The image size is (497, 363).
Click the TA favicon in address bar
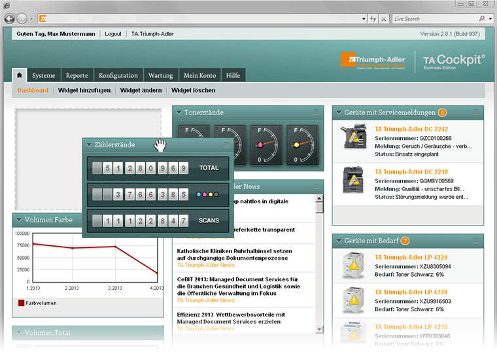tap(43, 19)
